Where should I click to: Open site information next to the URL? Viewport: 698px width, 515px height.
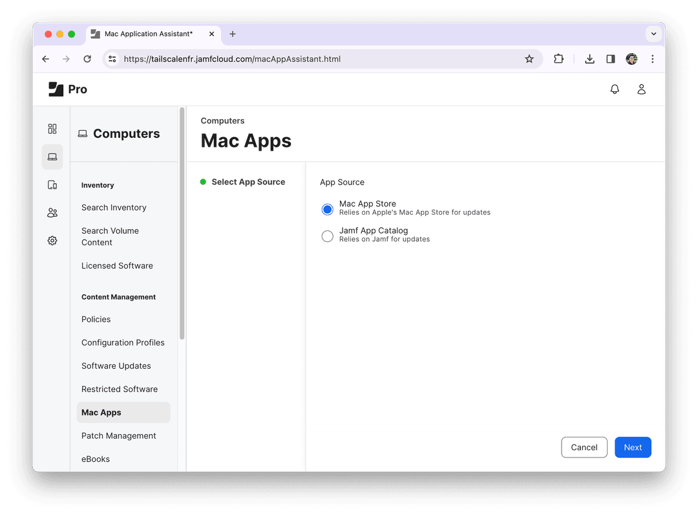112,59
